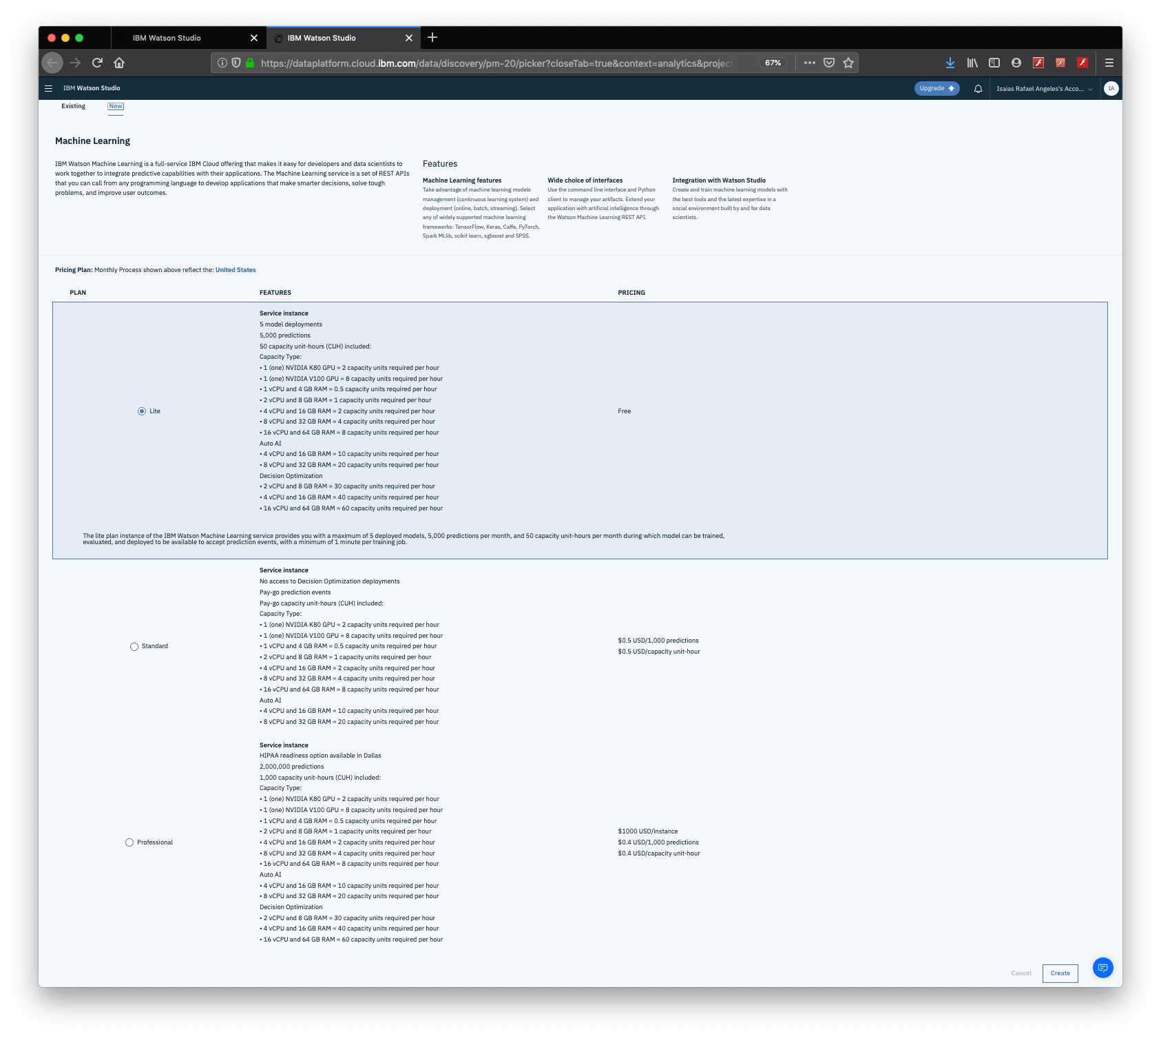Click the notifications bell icon
This screenshot has height=1038, width=1161.
(978, 89)
